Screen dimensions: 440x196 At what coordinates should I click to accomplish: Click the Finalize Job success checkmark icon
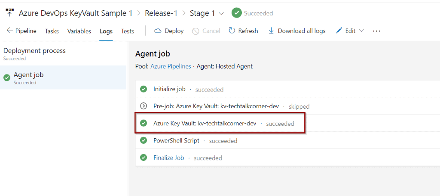click(144, 157)
